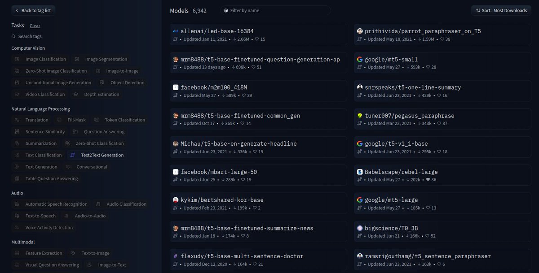Open the Sort: Most Downloads dropdown
The image size is (539, 273).
(x=501, y=10)
